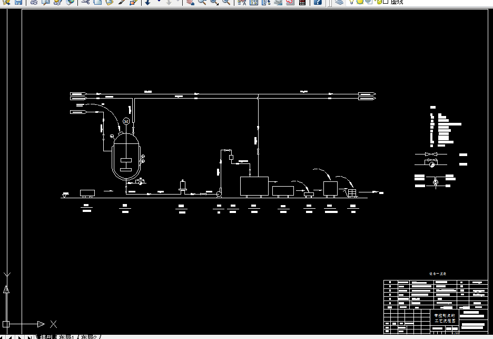Click the Publish icon
The height and width of the screenshot is (339, 493).
pos(57,2)
